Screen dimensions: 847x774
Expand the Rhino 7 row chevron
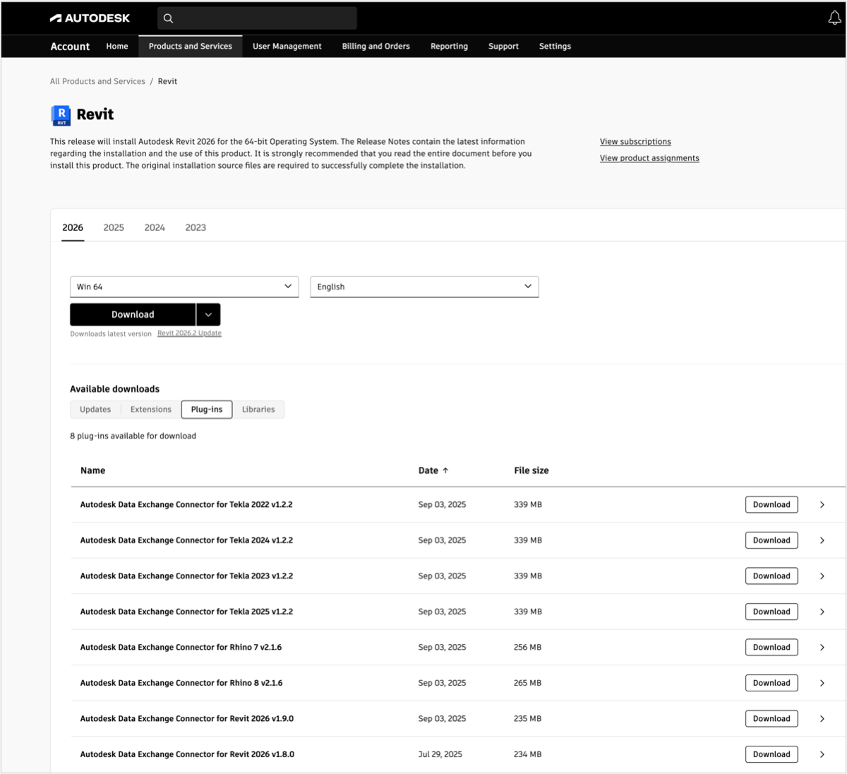click(x=822, y=648)
